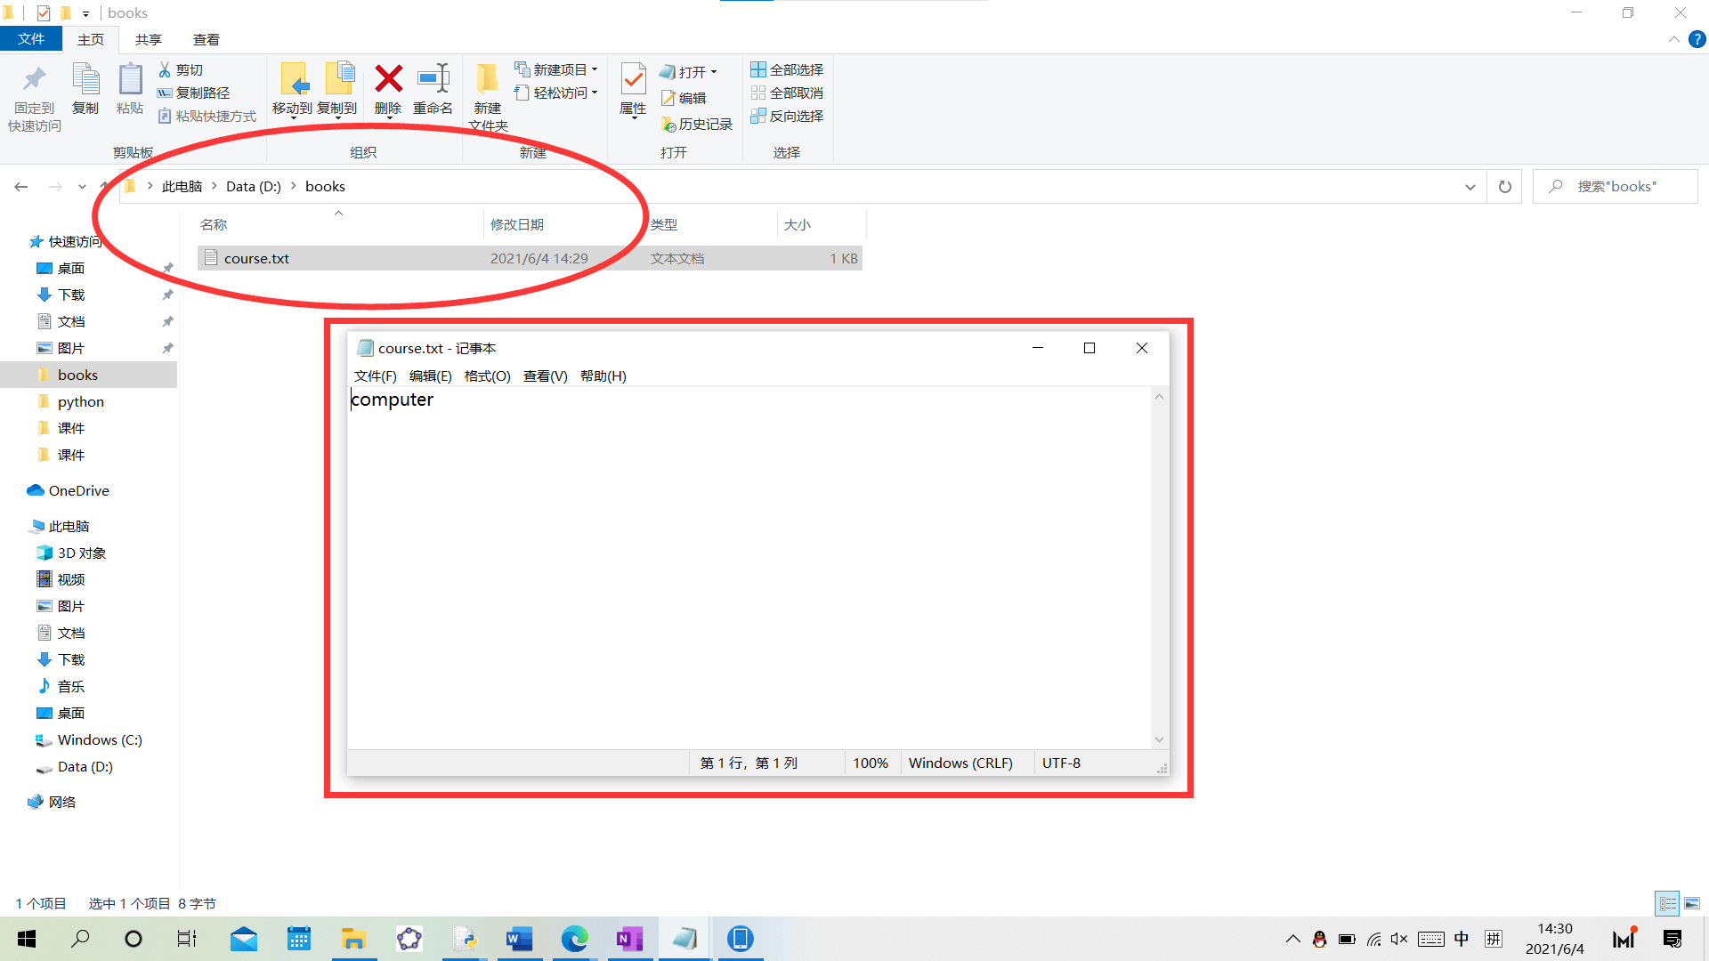Click the refresh icon beside address bar
Image resolution: width=1709 pixels, height=961 pixels.
[1504, 187]
